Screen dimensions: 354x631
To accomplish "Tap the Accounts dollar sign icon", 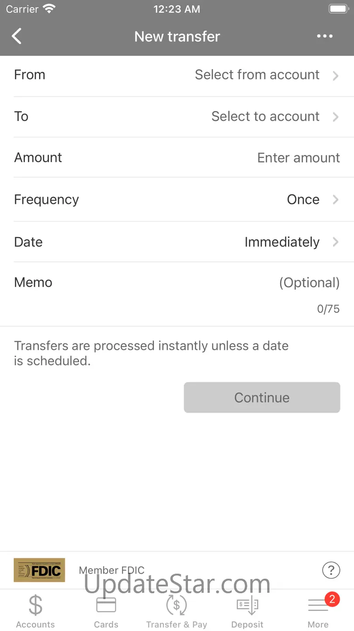I will pyautogui.click(x=35, y=606).
